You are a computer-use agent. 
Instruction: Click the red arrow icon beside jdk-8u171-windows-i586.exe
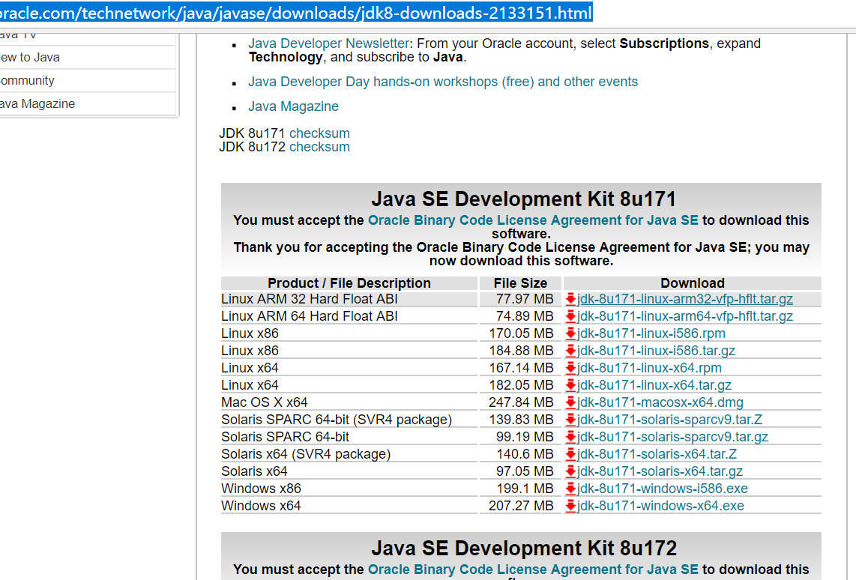570,489
